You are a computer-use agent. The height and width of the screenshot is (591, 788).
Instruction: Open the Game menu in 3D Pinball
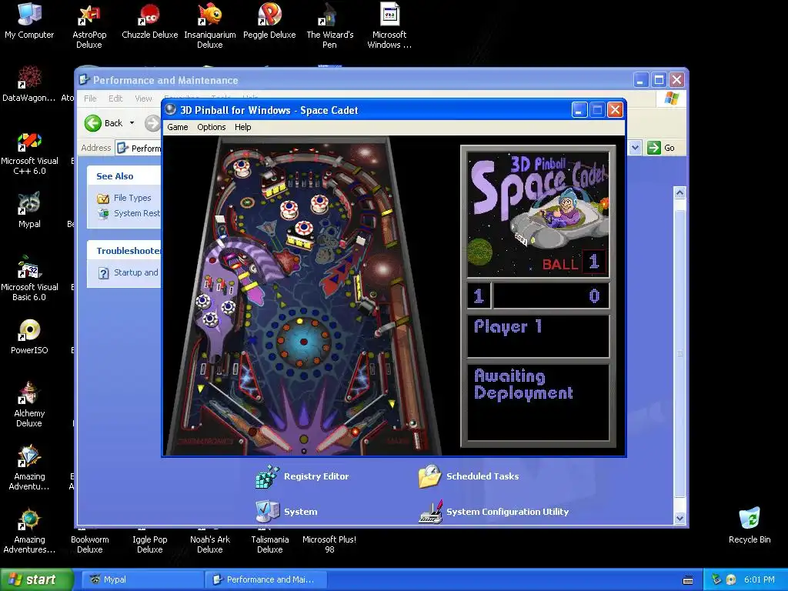click(x=178, y=127)
